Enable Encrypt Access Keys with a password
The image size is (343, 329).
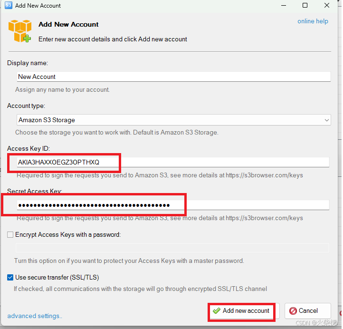point(10,235)
